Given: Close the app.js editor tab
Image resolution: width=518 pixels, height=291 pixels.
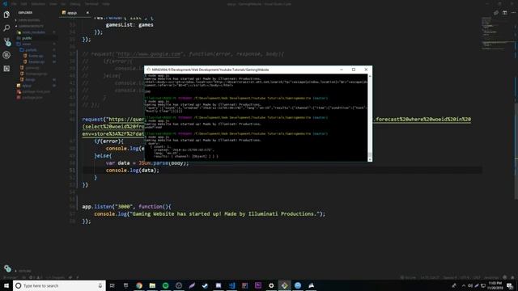Looking at the screenshot, I should pos(87,13).
